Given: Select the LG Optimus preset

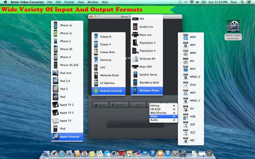Looking at the screenshot, I should click(108, 83).
